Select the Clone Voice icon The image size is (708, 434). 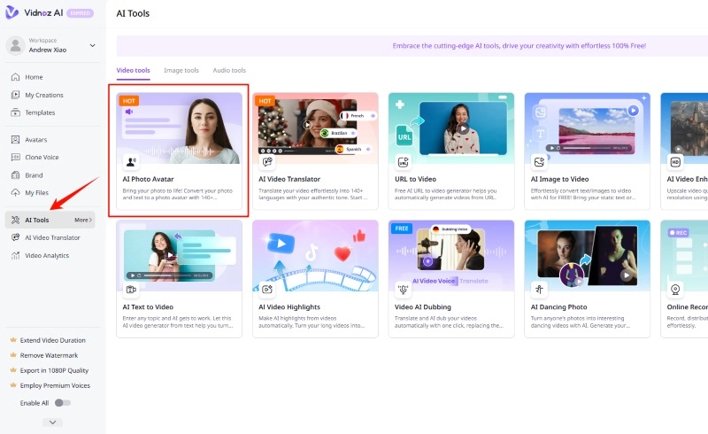coord(16,158)
